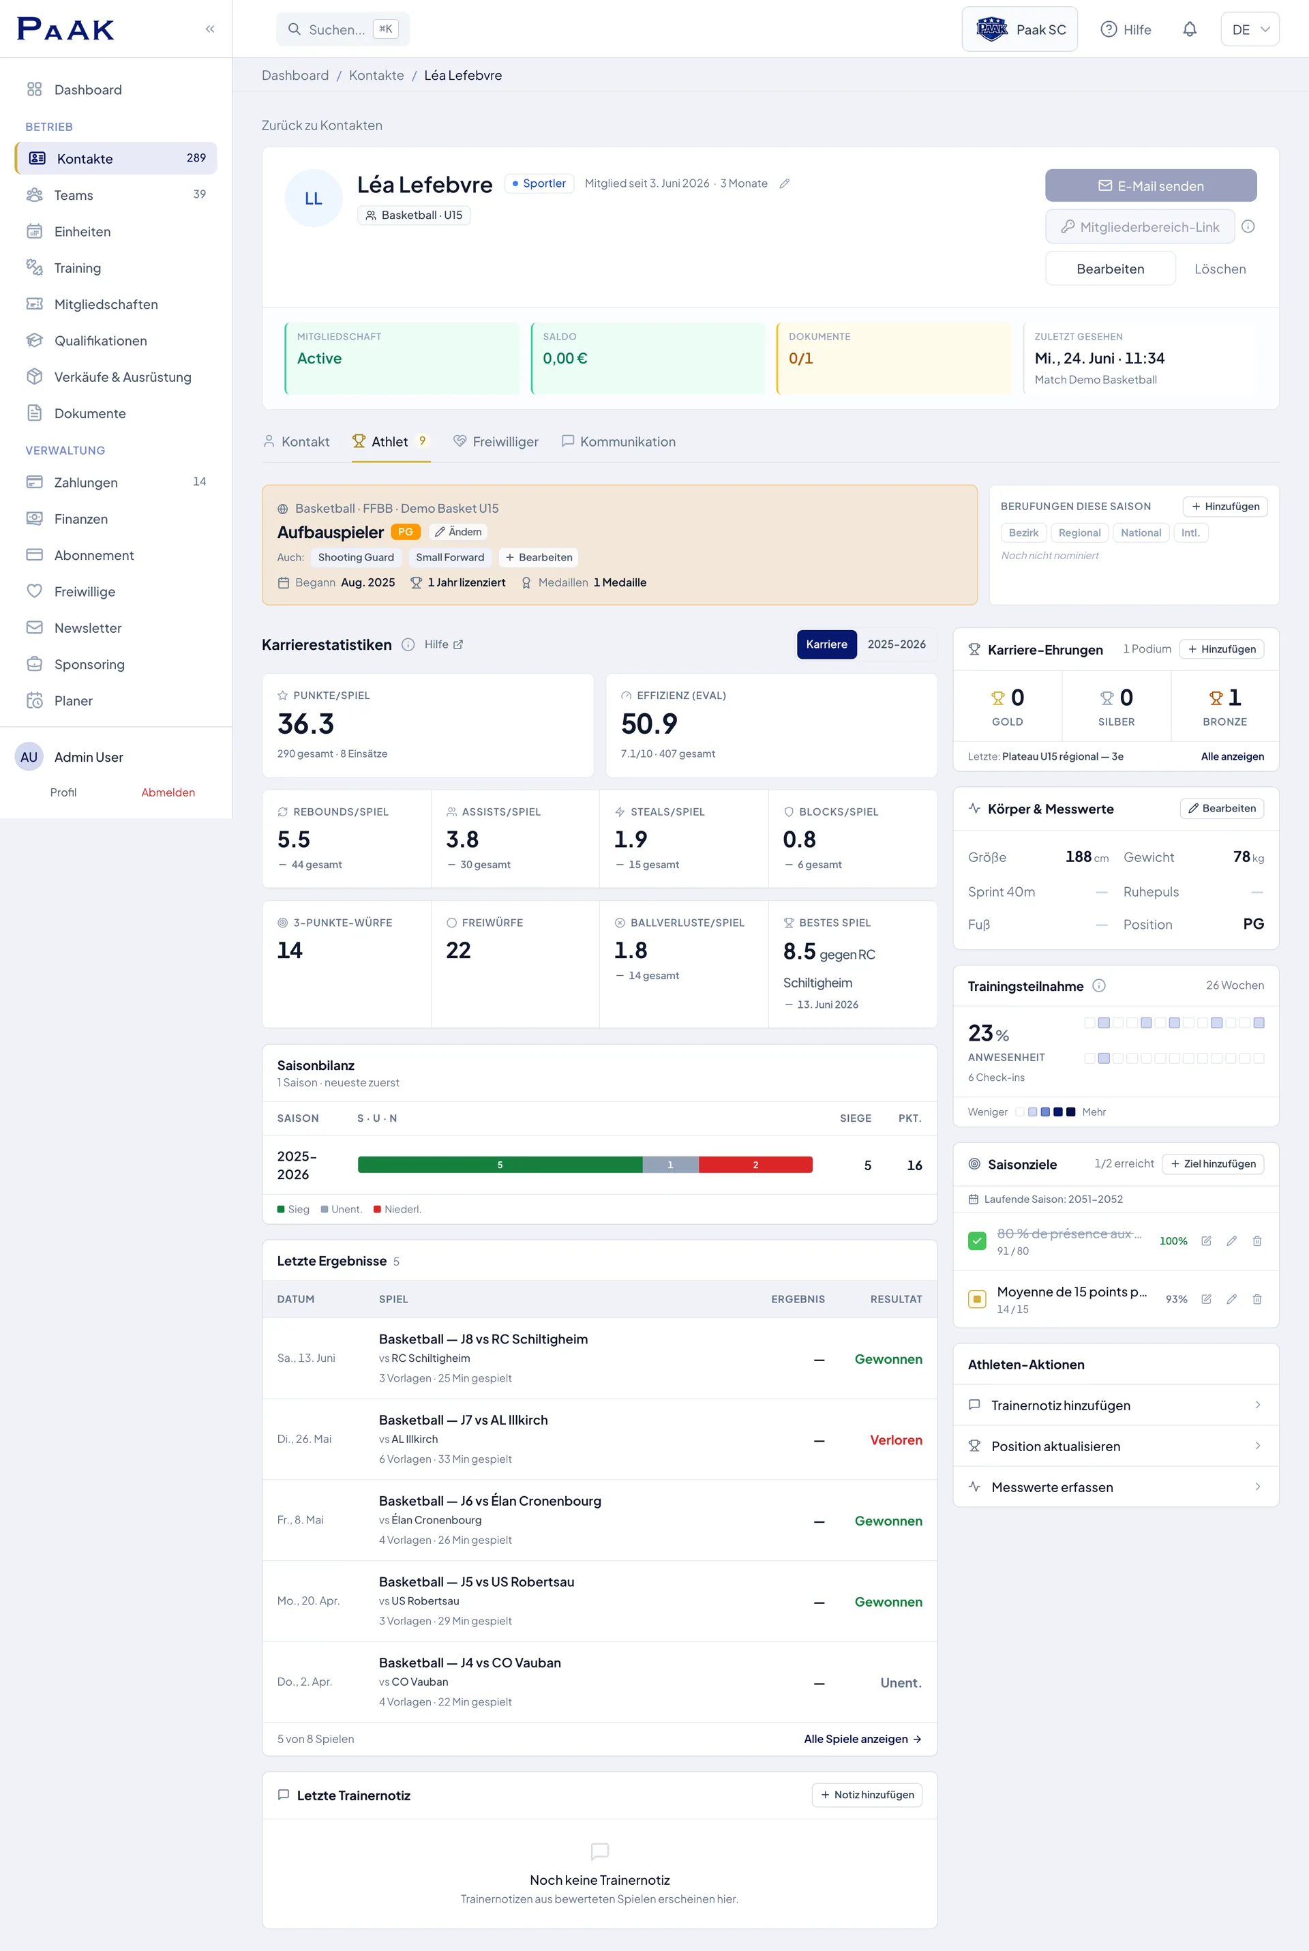The image size is (1309, 1951).
Task: Click the pencil icon beside membership duration
Action: click(784, 183)
